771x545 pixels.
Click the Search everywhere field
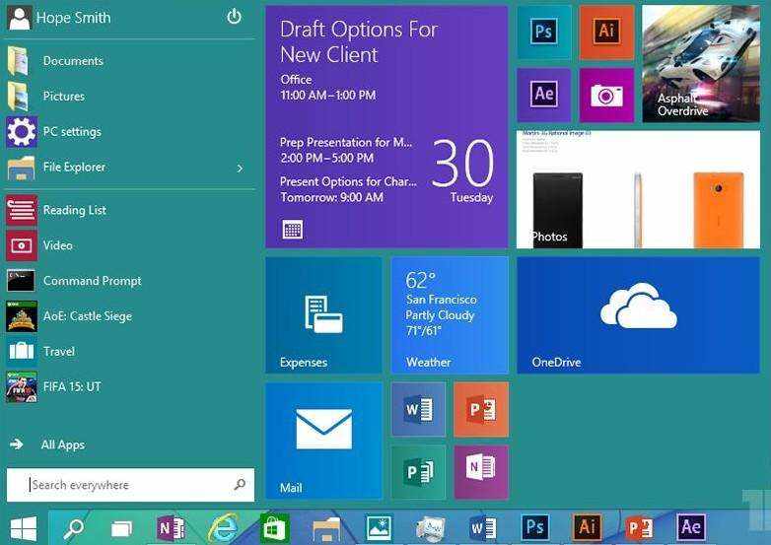click(131, 485)
